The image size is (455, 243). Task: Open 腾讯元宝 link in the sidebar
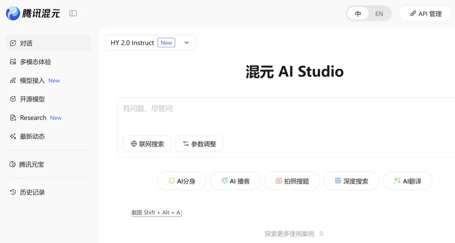48,164
